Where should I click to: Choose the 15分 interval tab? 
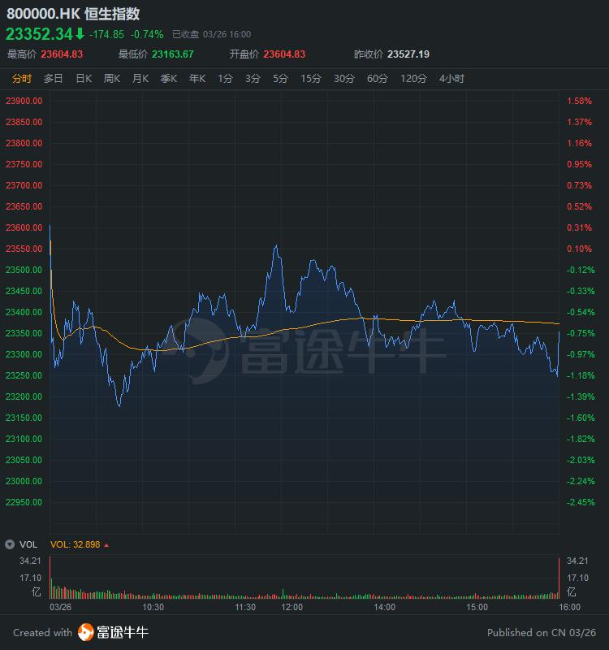pos(311,78)
